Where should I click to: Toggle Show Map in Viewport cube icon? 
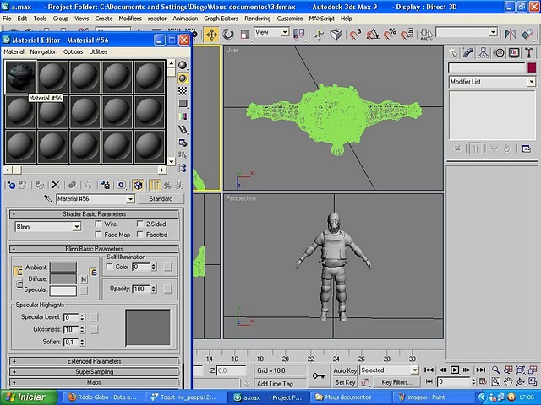138,186
